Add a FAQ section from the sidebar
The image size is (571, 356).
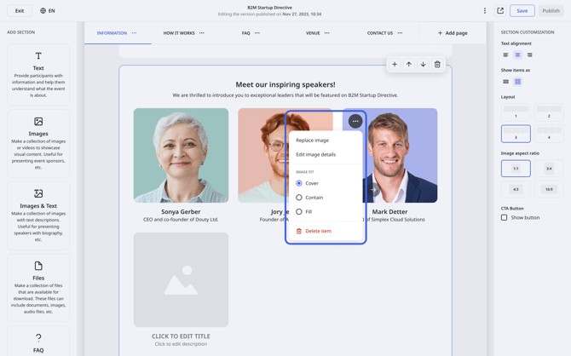point(38,342)
